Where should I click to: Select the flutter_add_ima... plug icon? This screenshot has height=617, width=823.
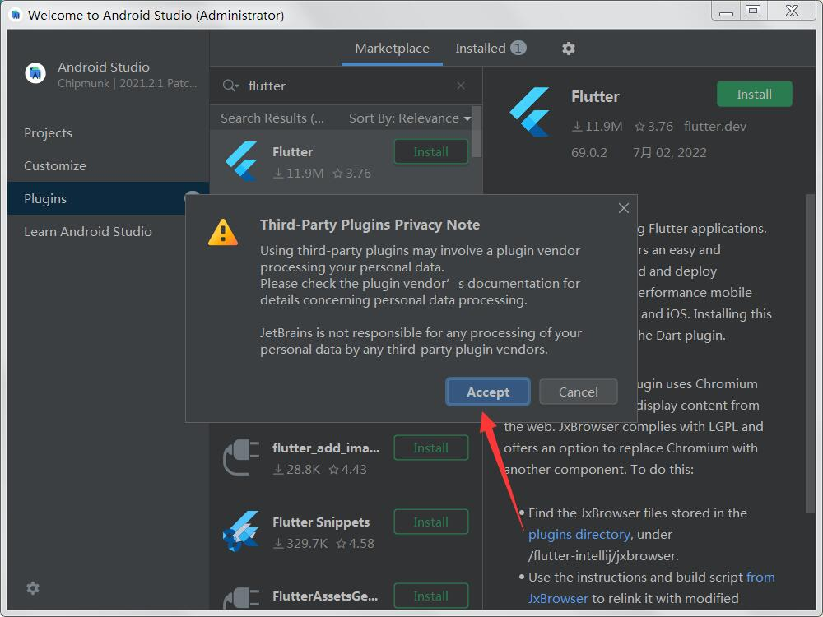coord(241,458)
